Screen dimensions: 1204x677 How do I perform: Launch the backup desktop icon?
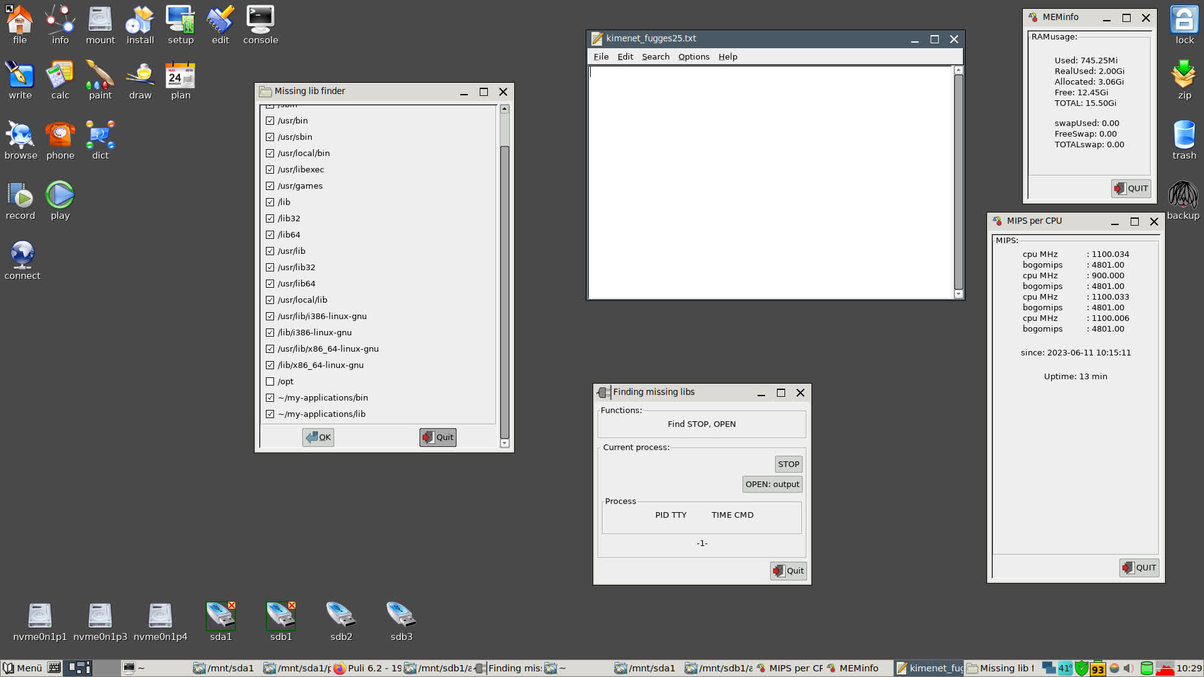[x=1183, y=201]
